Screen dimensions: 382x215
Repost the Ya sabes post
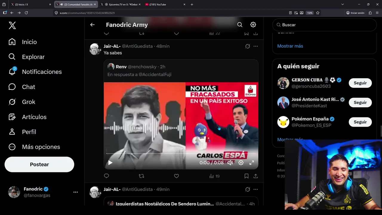[x=141, y=176]
